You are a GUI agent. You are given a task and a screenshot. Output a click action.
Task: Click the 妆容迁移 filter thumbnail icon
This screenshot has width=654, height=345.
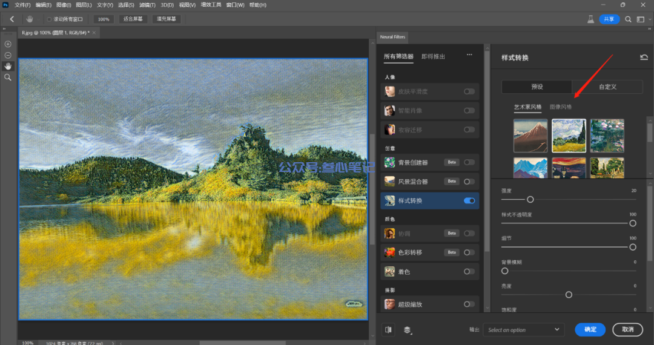pos(389,130)
